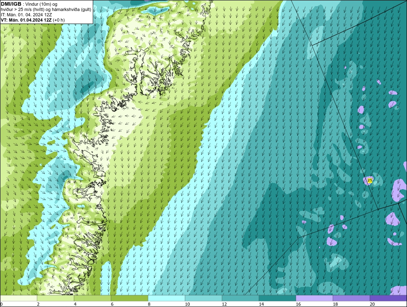
Task: Click the DMI/IGB title text
Action: [x=11, y=4]
